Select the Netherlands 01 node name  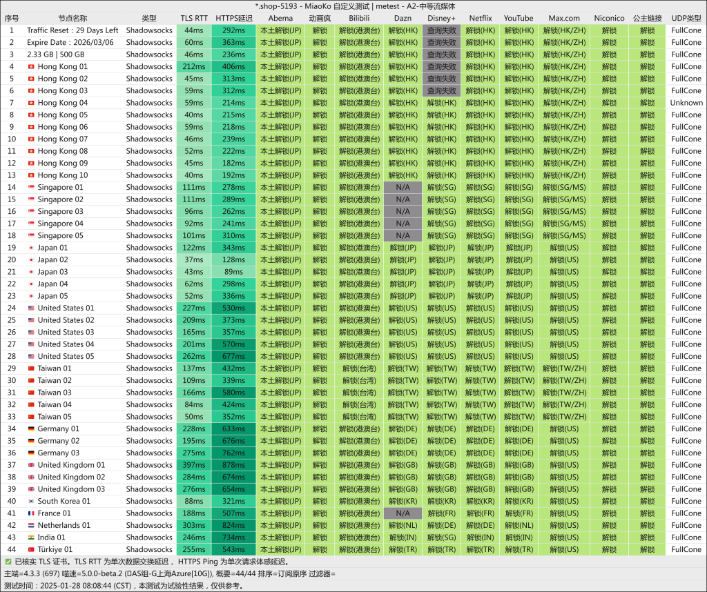(64, 526)
